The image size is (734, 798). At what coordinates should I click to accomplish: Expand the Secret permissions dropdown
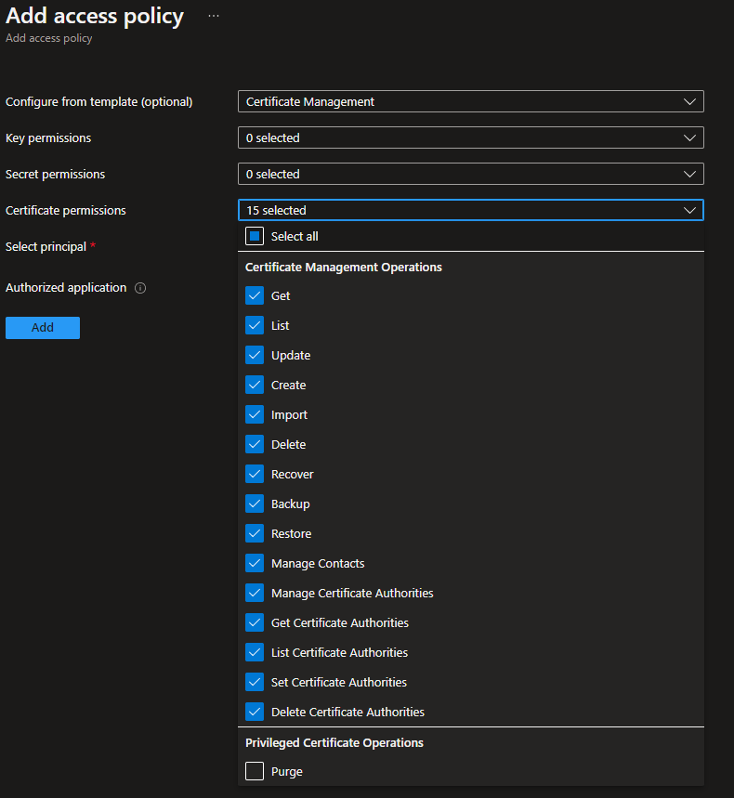[x=470, y=174]
